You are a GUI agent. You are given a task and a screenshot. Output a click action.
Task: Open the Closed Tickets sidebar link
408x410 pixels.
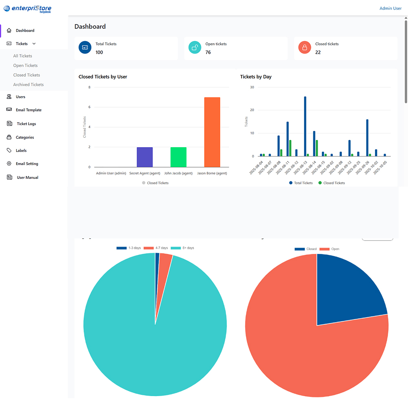[x=27, y=75]
